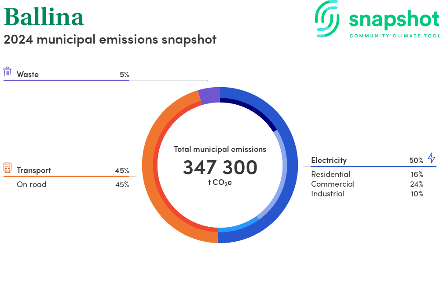Viewport: 440px width, 295px height.
Task: Open the Transport category heading
Action: 34,170
